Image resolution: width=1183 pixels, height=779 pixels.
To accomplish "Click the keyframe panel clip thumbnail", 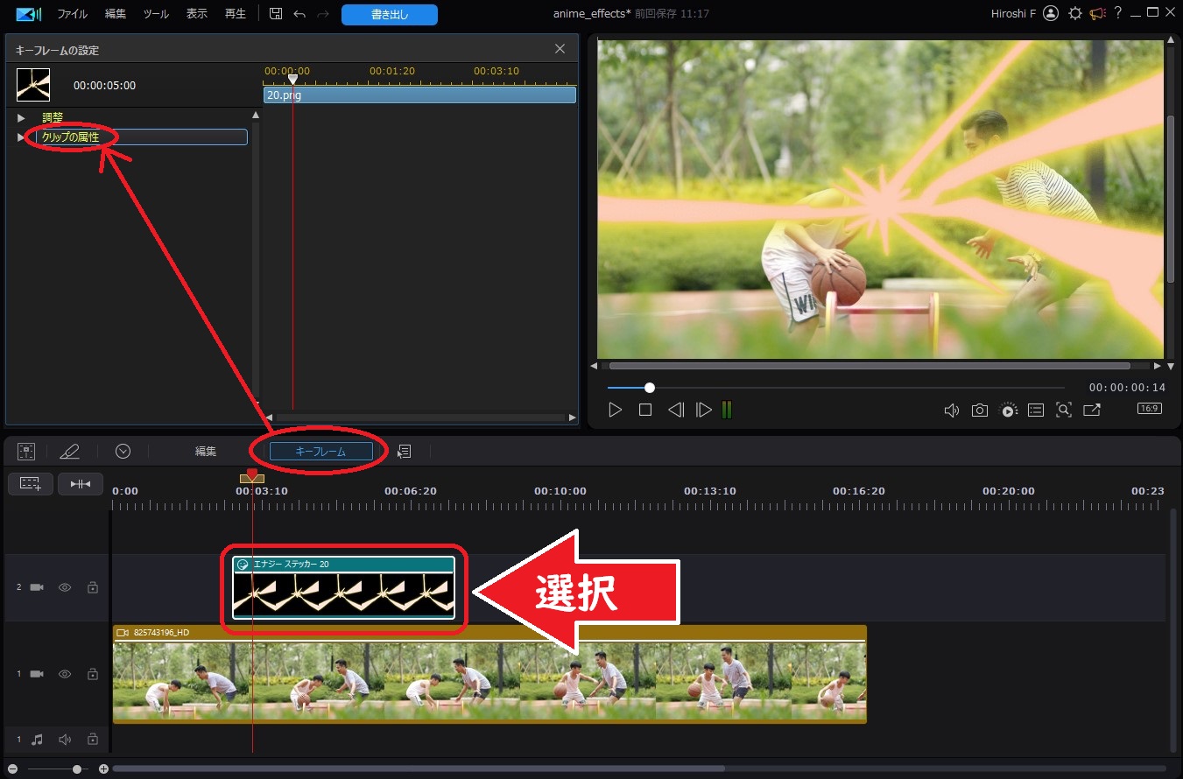I will click(x=33, y=85).
